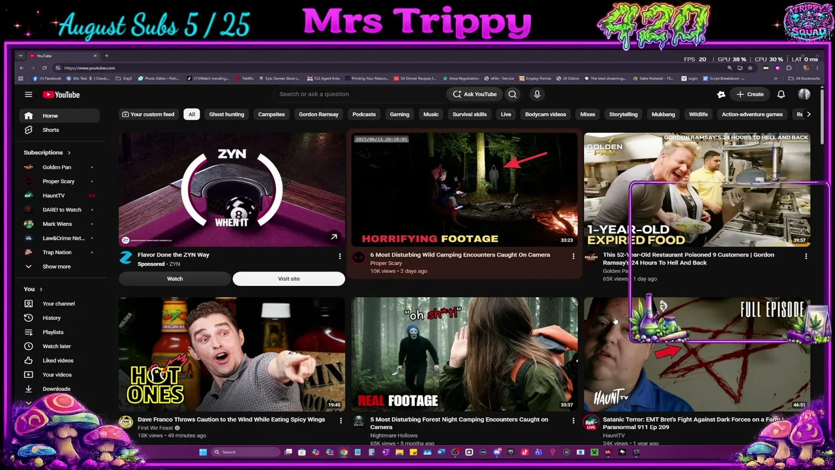Select the Bodycam videos filter chip
Image resolution: width=835 pixels, height=470 pixels.
tap(545, 114)
